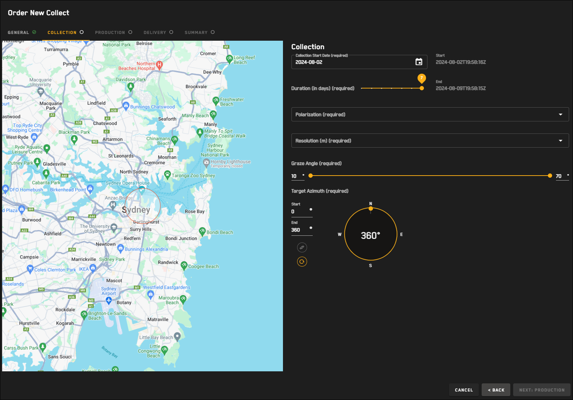
Task: Open the Production tab
Action: (110, 33)
